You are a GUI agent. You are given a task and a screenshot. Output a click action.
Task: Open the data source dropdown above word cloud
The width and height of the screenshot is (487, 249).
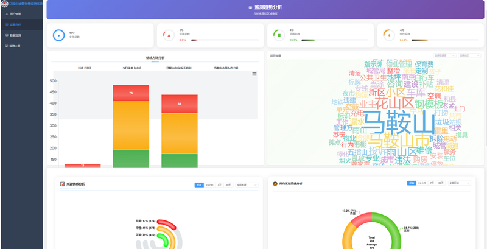[x=445, y=55]
